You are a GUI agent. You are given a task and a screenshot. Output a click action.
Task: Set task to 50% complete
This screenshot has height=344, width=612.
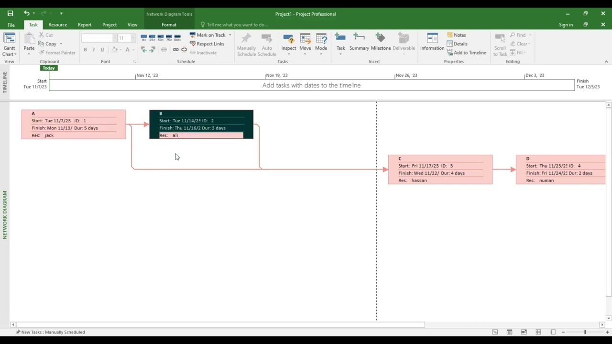(160, 37)
